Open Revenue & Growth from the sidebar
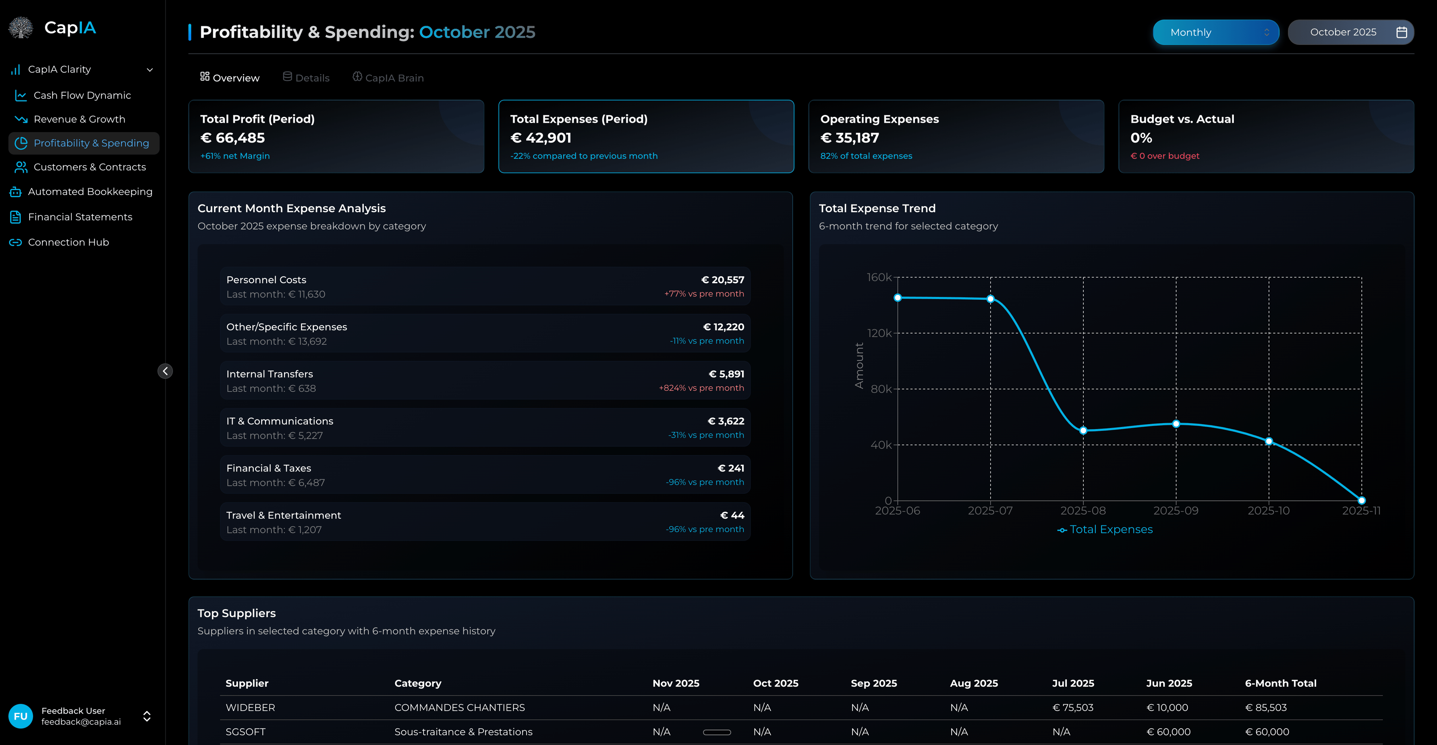Image resolution: width=1437 pixels, height=745 pixels. [79, 119]
